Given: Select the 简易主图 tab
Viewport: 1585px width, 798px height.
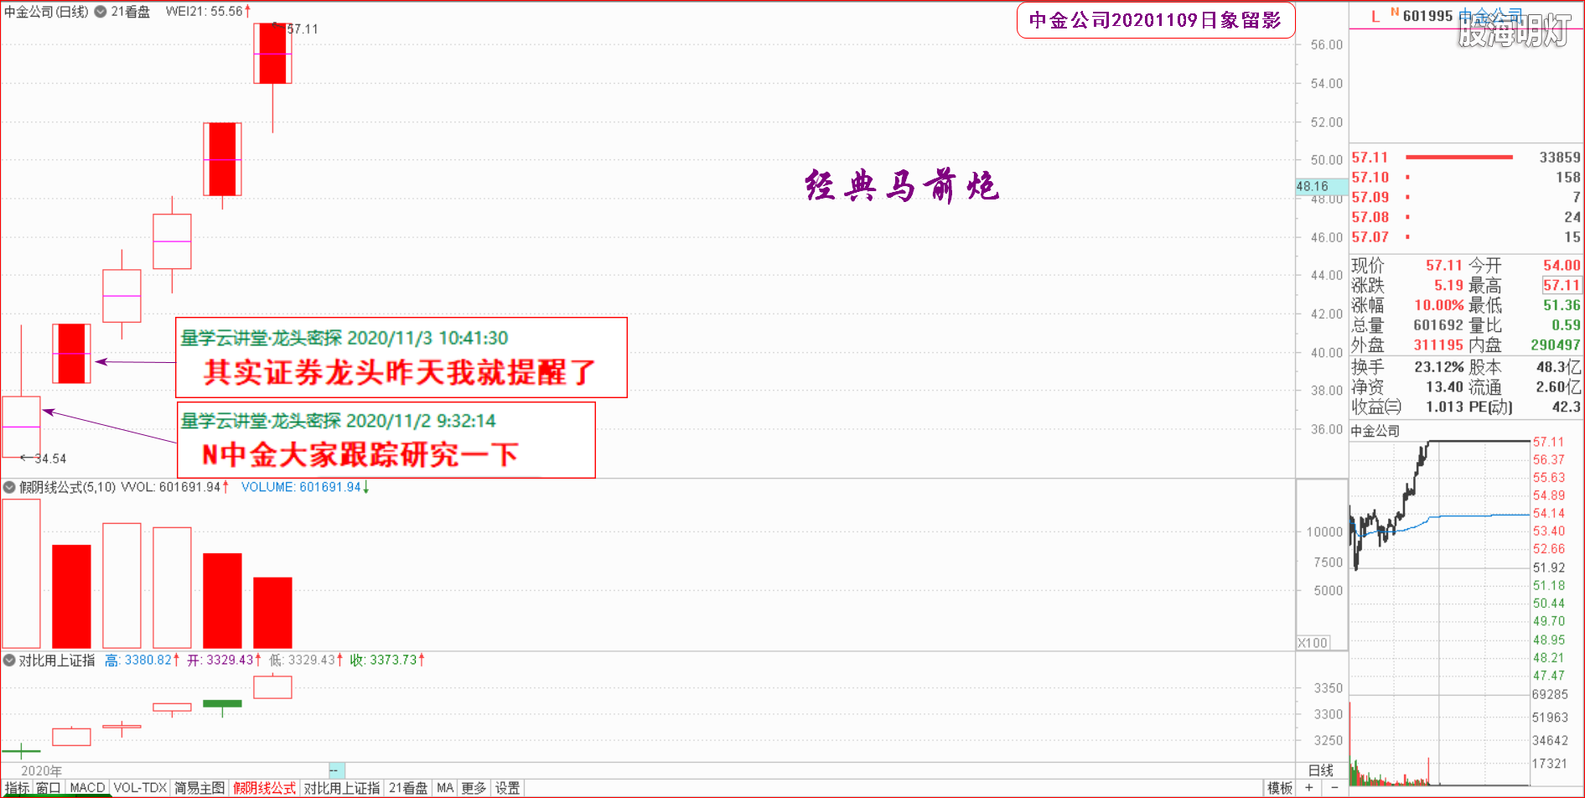Looking at the screenshot, I should coord(199,788).
